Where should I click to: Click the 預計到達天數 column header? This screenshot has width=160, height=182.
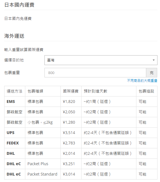point(95,91)
